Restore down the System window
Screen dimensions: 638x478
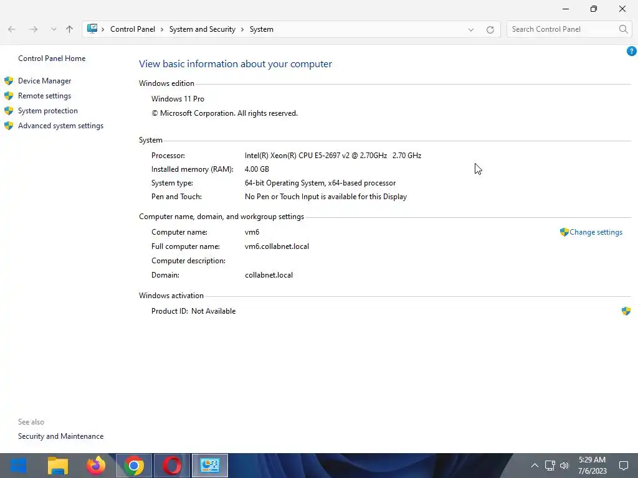(594, 9)
